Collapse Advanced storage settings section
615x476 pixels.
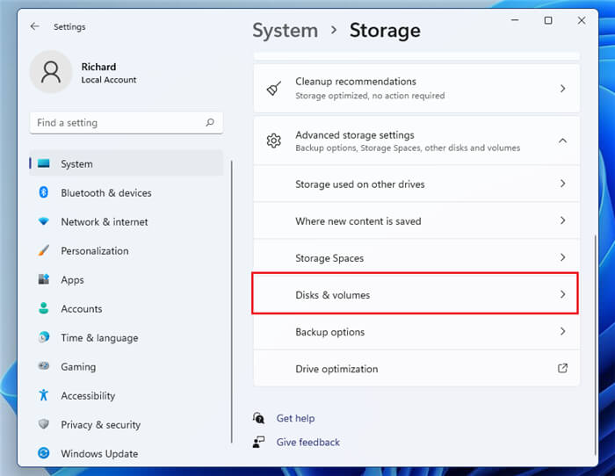[x=562, y=141]
